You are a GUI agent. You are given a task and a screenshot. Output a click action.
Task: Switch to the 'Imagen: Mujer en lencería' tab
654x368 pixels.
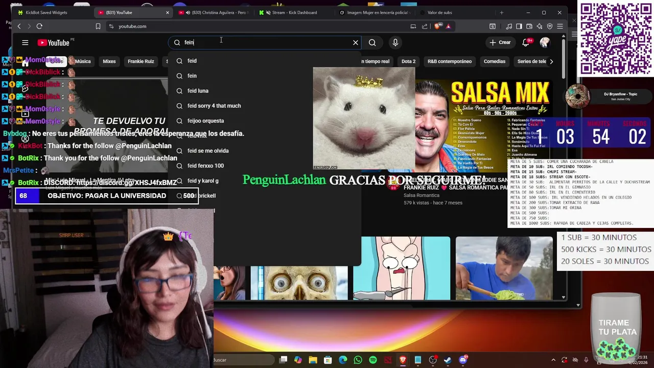375,12
